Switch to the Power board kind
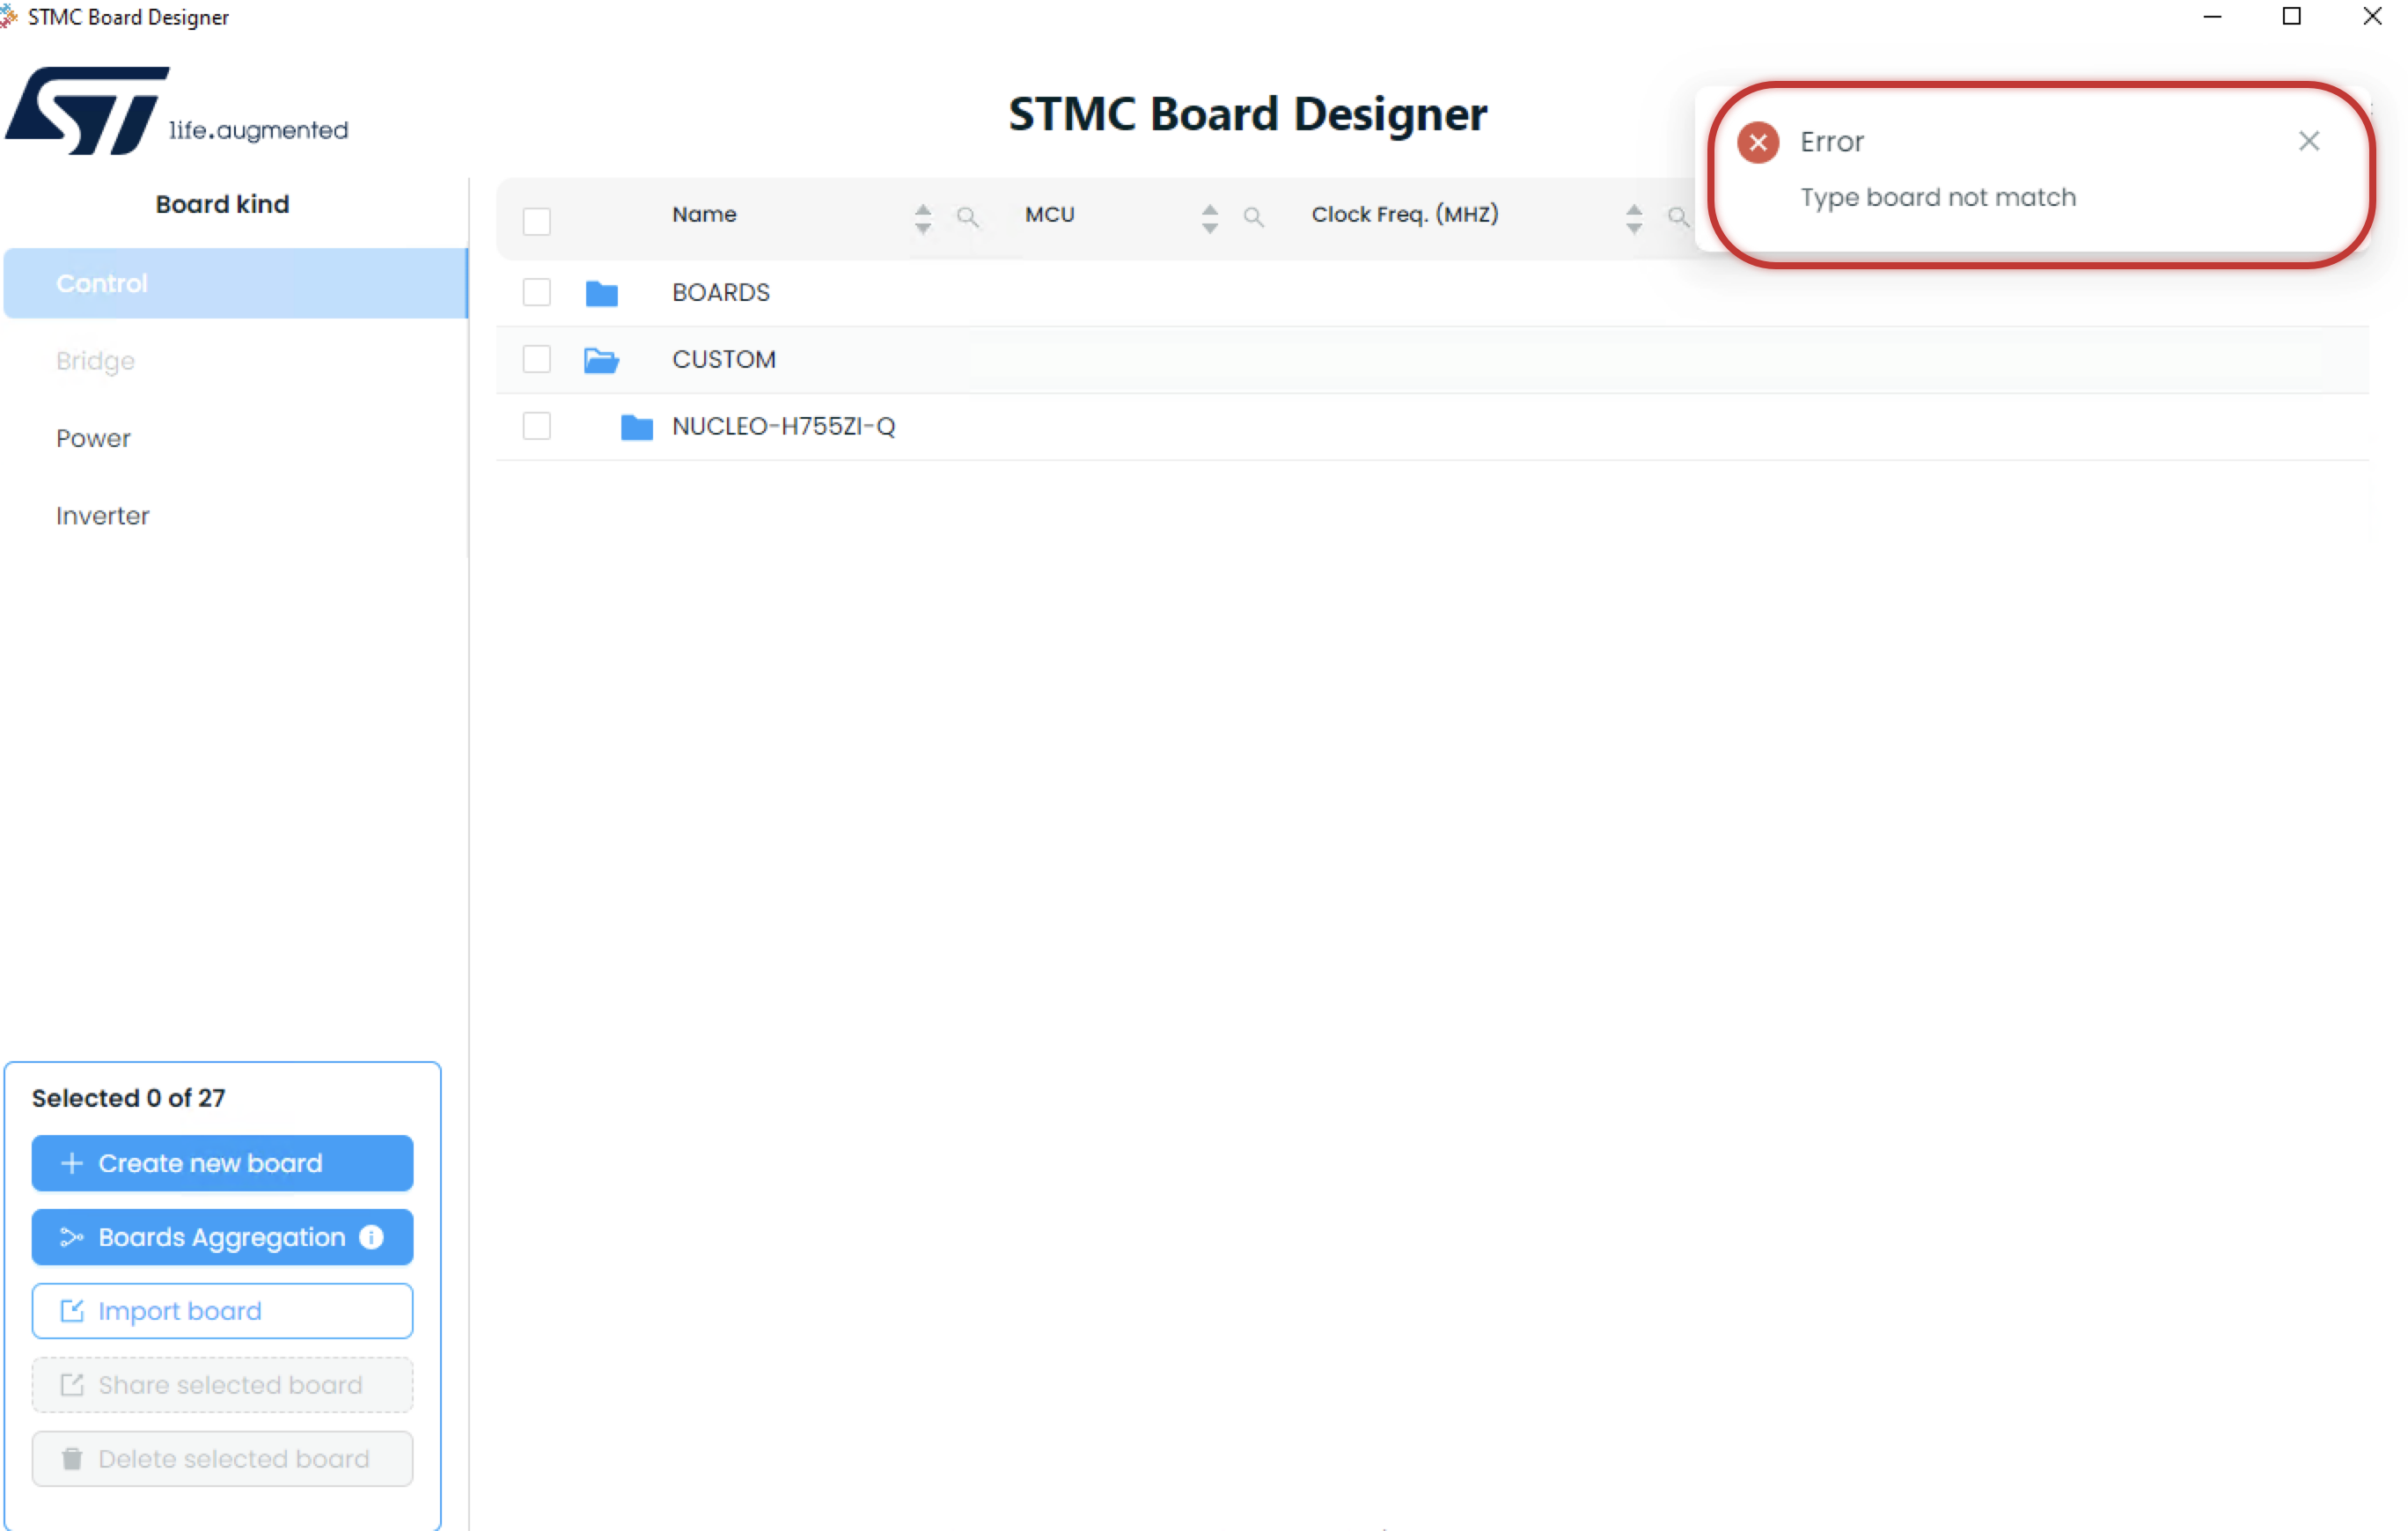 [x=93, y=438]
